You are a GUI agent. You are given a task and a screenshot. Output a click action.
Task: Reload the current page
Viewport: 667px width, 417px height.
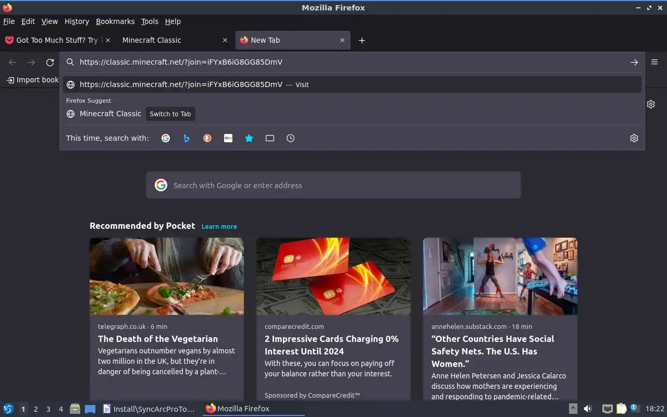pos(50,63)
